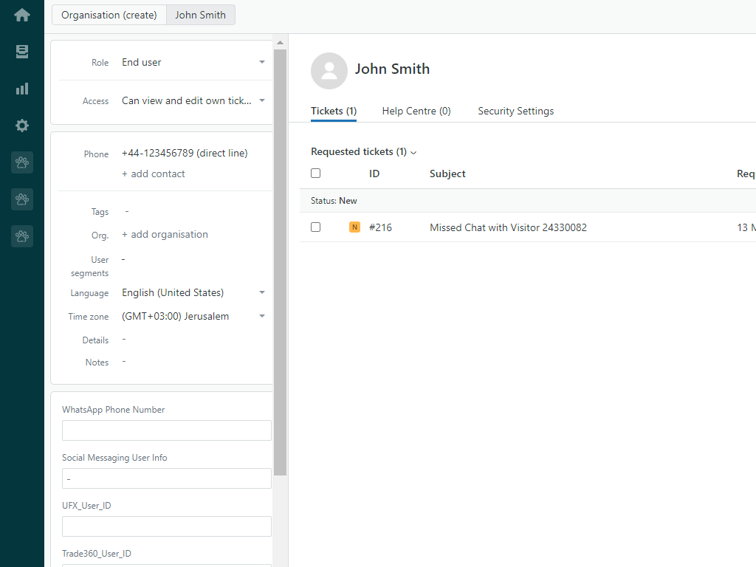Screen dimensions: 756x567
Task: Select the checkbox for ticket #216
Action: pos(316,227)
